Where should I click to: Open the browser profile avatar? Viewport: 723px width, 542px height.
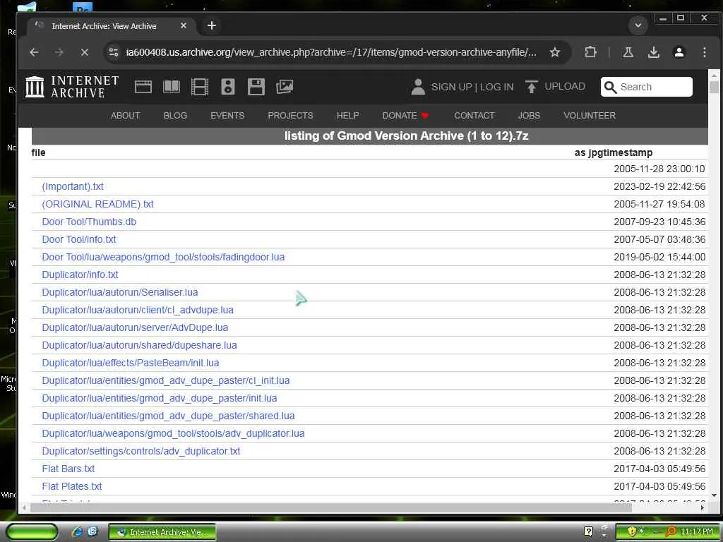679,52
